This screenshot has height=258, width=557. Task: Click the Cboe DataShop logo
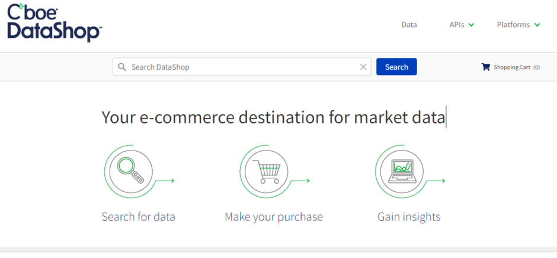(55, 24)
